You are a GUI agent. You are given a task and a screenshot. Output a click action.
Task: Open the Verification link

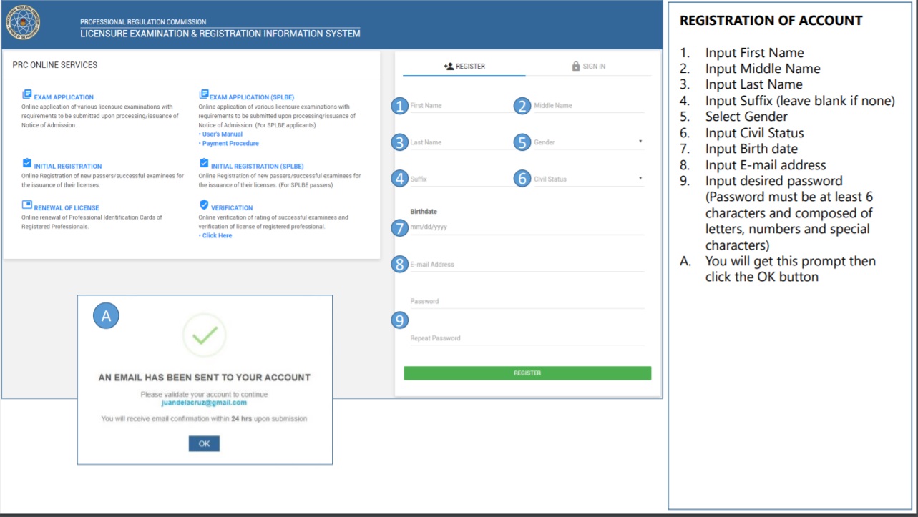tap(232, 208)
